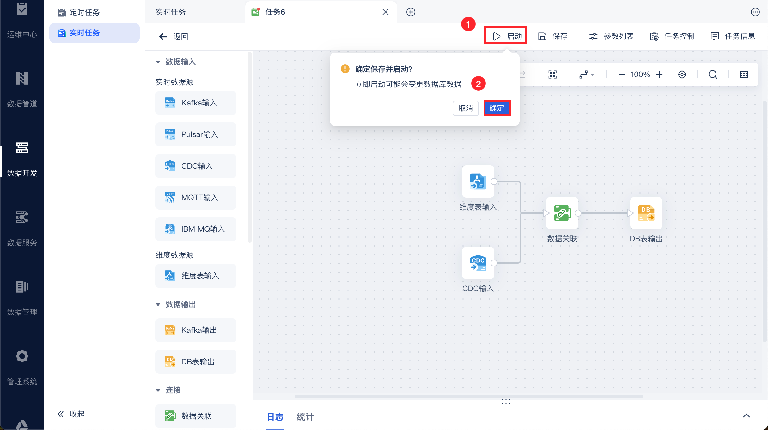Image resolution: width=768 pixels, height=430 pixels.
Task: Click the canvas search magnifier icon
Action: point(713,75)
